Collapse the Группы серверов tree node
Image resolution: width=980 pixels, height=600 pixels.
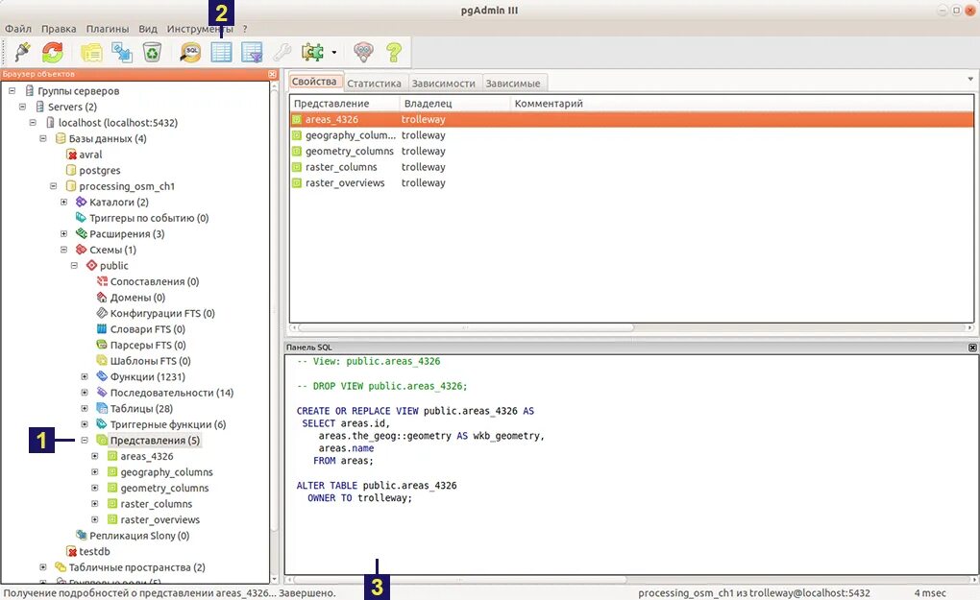tap(12, 90)
